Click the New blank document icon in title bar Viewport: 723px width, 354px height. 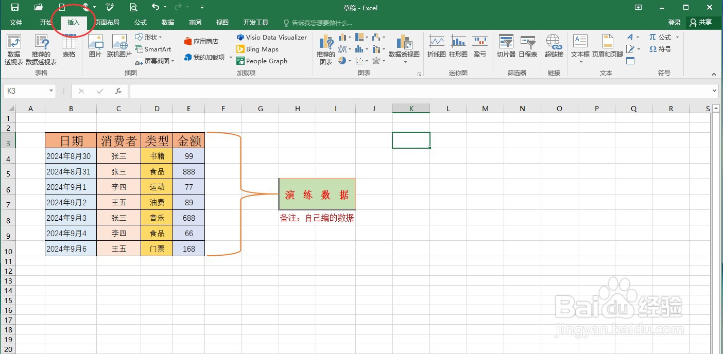pyautogui.click(x=62, y=7)
